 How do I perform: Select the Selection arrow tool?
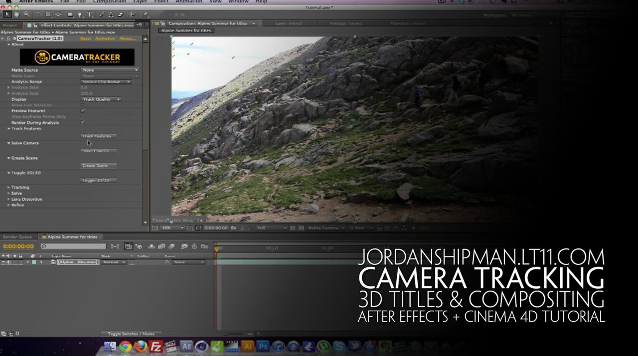[x=7, y=14]
